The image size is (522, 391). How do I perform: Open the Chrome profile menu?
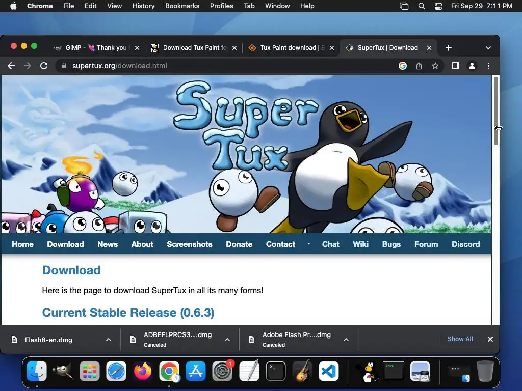coord(472,66)
